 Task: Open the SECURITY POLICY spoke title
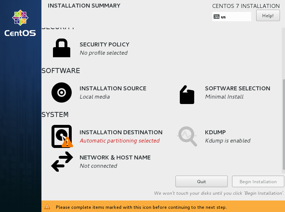[x=104, y=45]
